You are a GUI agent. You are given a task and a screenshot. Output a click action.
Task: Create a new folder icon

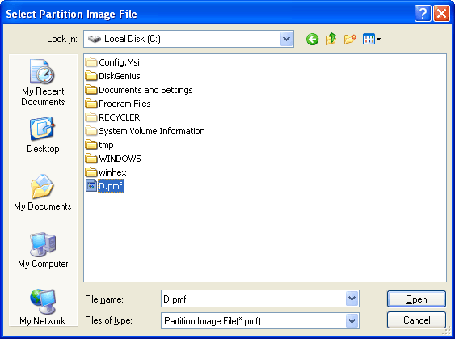tap(350, 39)
